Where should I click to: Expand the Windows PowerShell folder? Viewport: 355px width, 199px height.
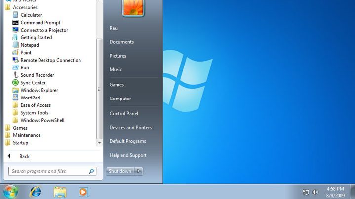tap(42, 120)
